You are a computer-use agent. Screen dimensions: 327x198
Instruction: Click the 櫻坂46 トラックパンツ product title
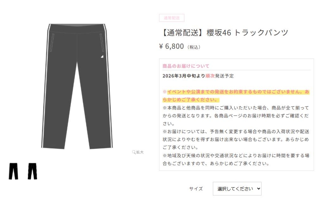pyautogui.click(x=224, y=32)
